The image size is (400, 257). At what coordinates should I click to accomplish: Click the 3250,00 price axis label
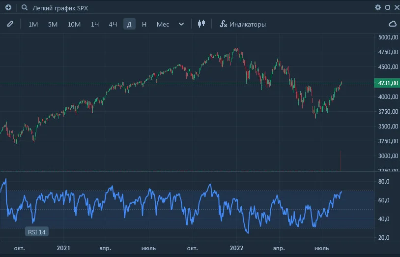(x=388, y=141)
